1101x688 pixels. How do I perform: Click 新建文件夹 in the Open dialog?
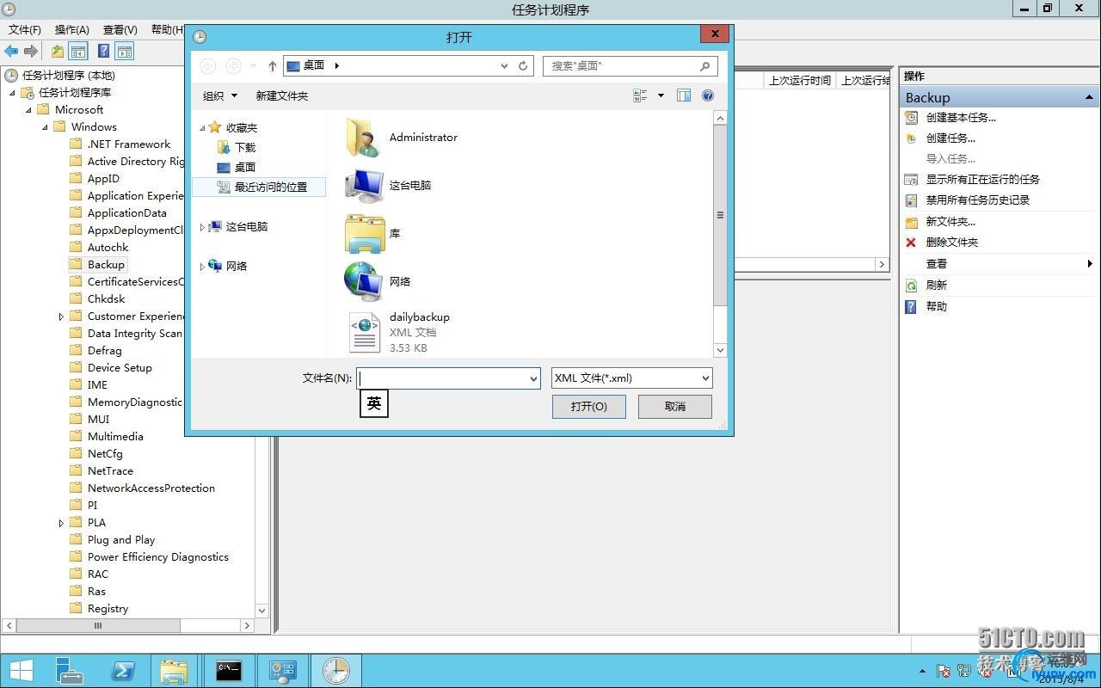pyautogui.click(x=282, y=95)
